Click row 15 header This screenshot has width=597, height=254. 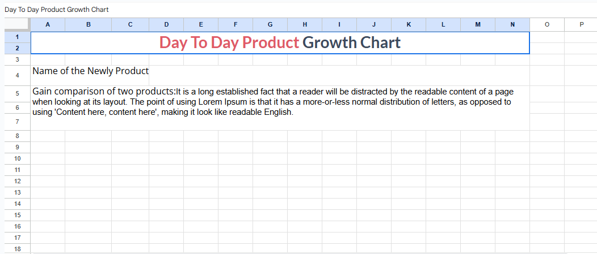point(17,215)
